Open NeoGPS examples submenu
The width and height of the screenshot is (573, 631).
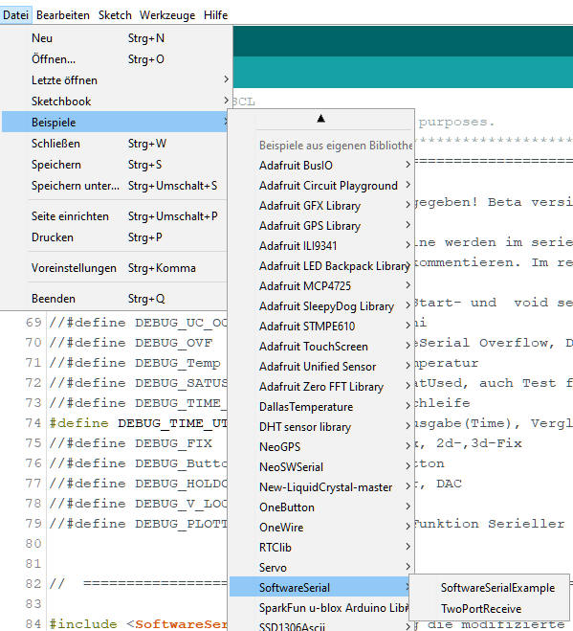tap(321, 447)
